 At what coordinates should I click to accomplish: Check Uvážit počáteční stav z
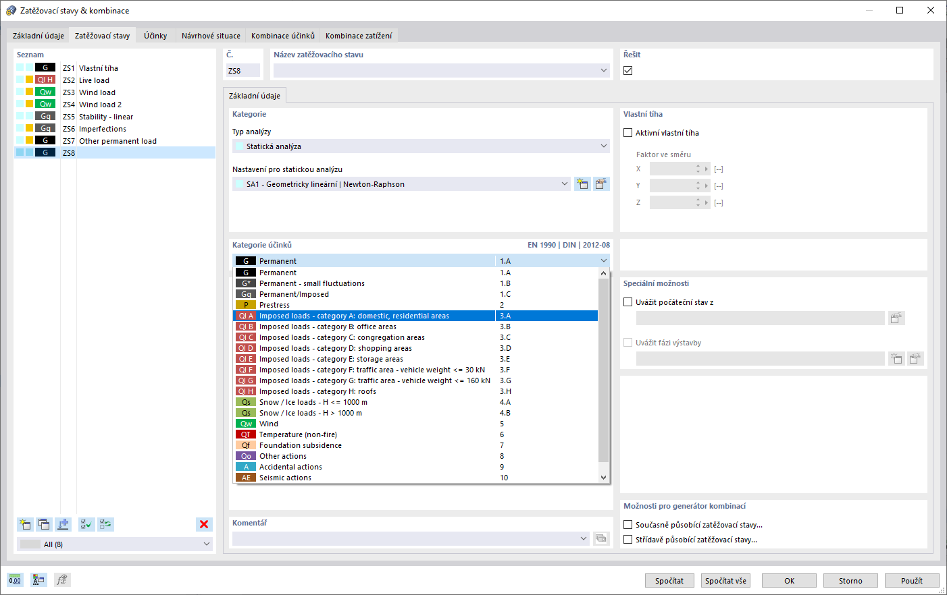coord(628,302)
